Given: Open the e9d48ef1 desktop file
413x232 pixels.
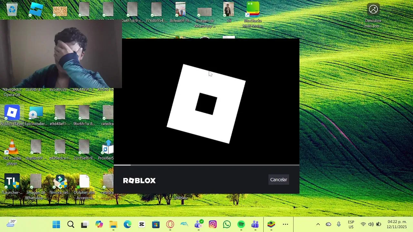Looking at the screenshot, I should coord(60,115).
